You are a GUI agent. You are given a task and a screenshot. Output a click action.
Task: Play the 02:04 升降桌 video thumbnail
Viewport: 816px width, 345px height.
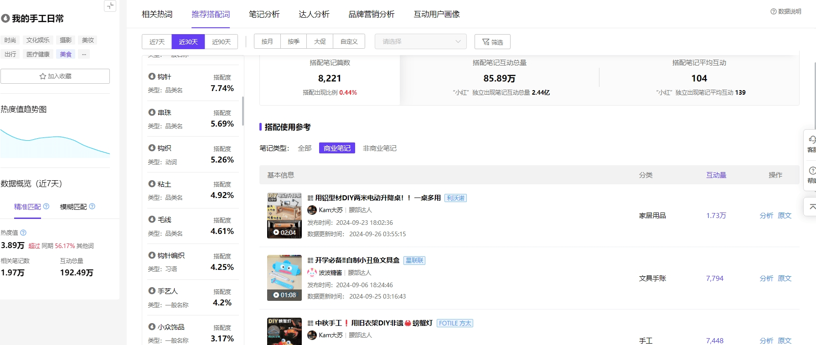[x=284, y=216]
